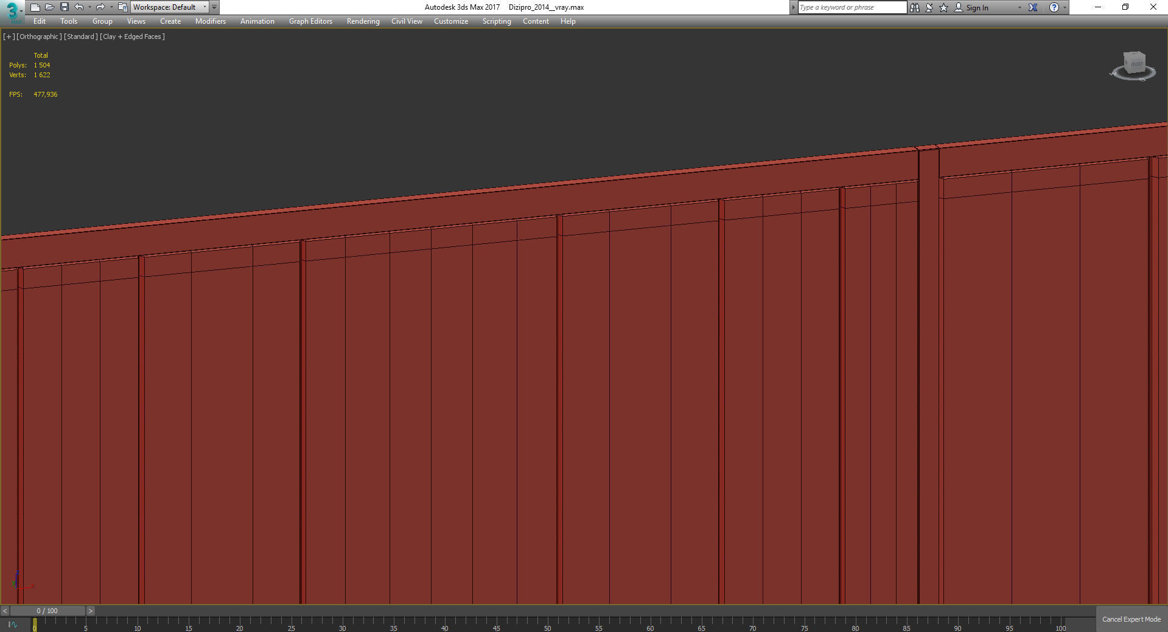The width and height of the screenshot is (1168, 632).
Task: Open the Group menu
Action: [102, 21]
